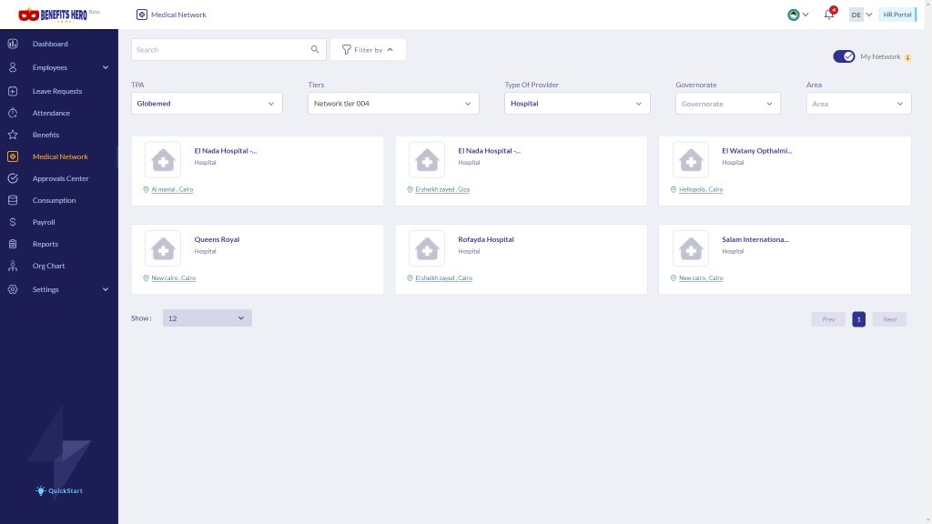
Task: Open the TPA Globemed dropdown
Action: coord(207,104)
